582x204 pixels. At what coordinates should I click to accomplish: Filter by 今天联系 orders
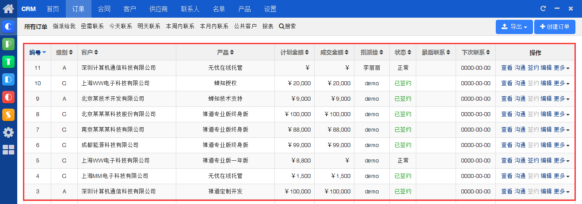pos(121,26)
